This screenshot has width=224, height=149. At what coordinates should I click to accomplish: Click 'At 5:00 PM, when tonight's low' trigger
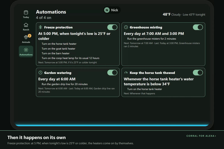point(74,36)
